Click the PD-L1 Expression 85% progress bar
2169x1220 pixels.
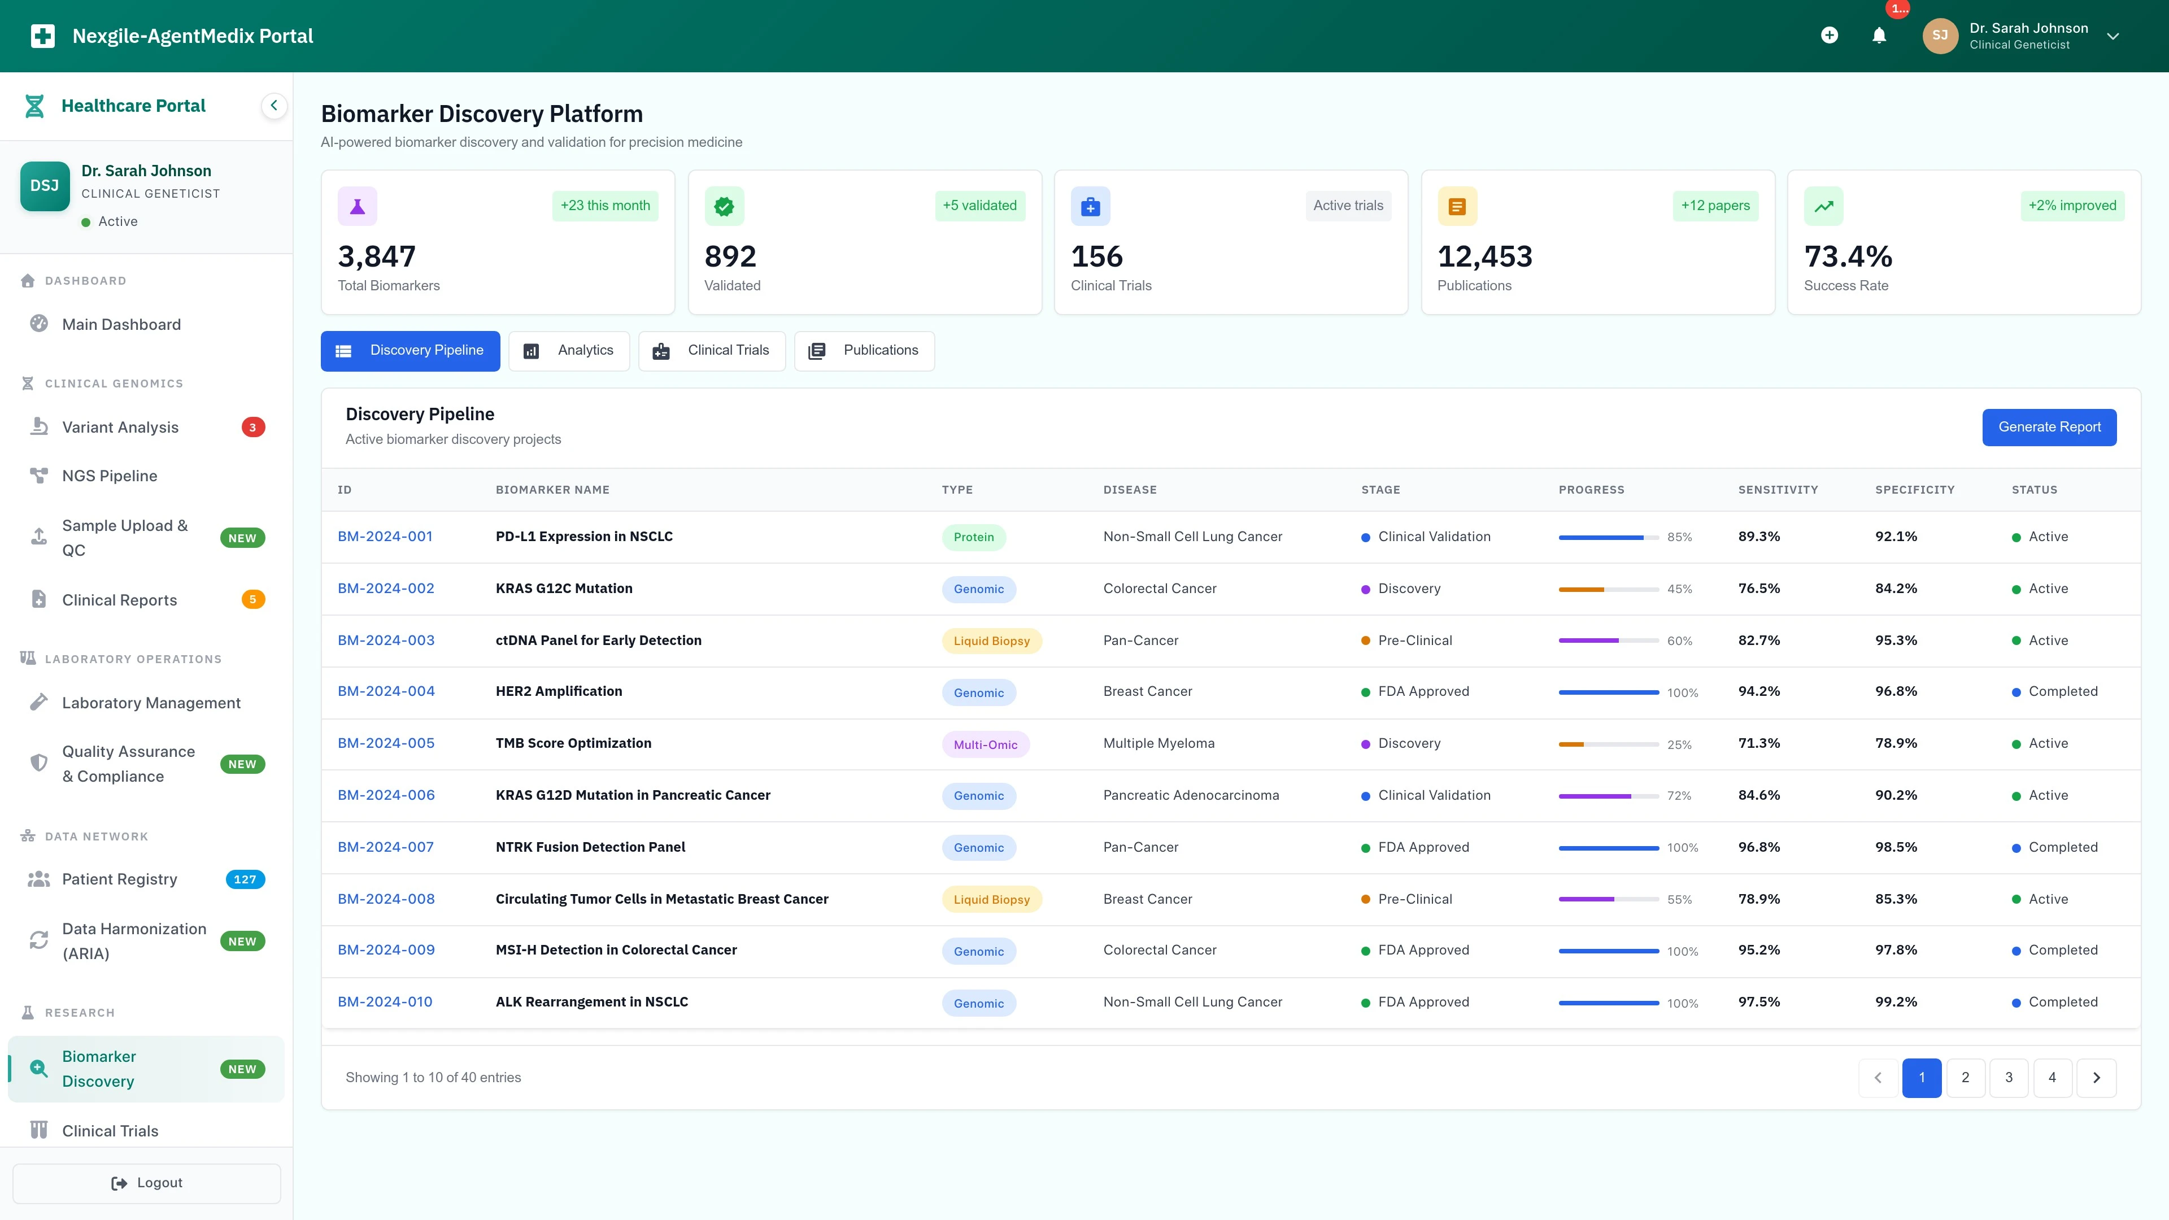tap(1608, 537)
